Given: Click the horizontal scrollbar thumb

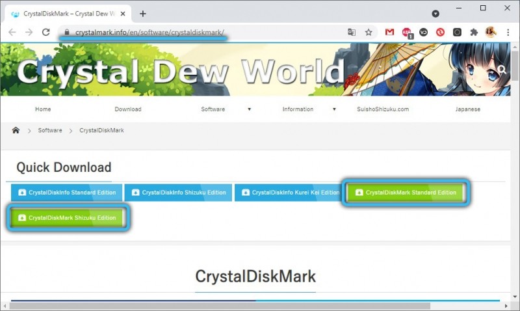Looking at the screenshot, I should (220, 306).
